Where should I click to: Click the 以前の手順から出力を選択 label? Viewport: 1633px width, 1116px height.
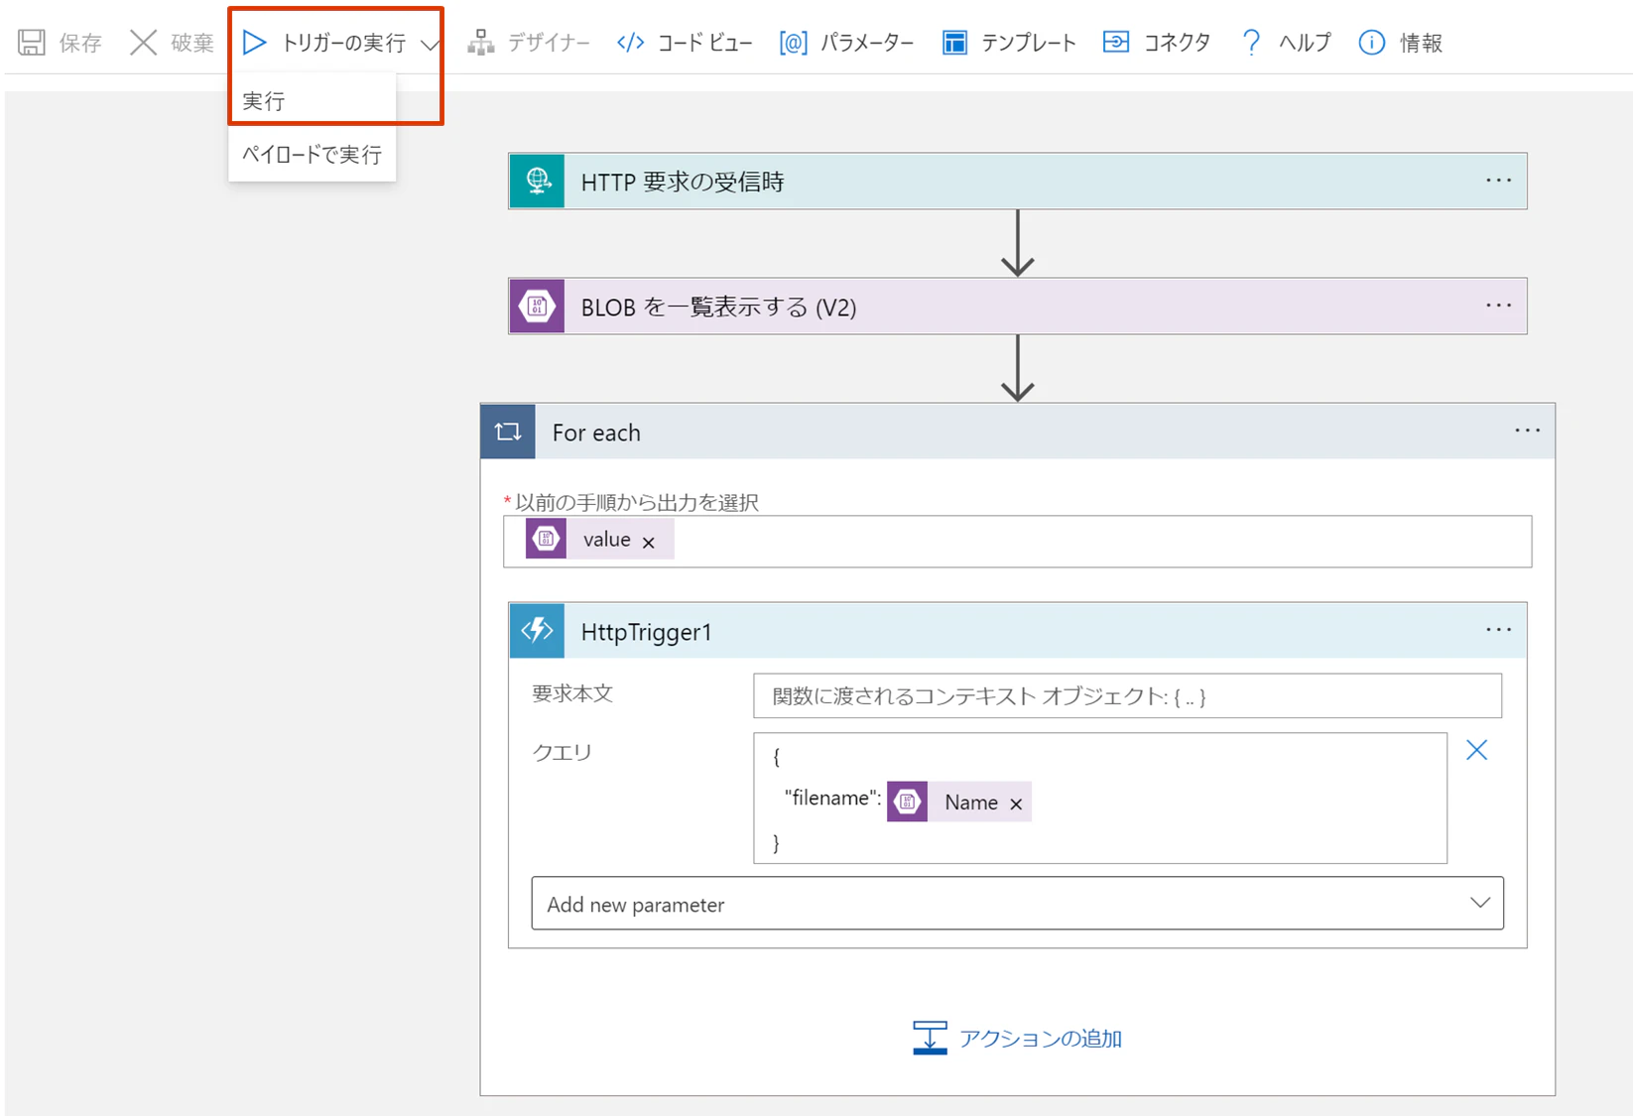tap(637, 502)
